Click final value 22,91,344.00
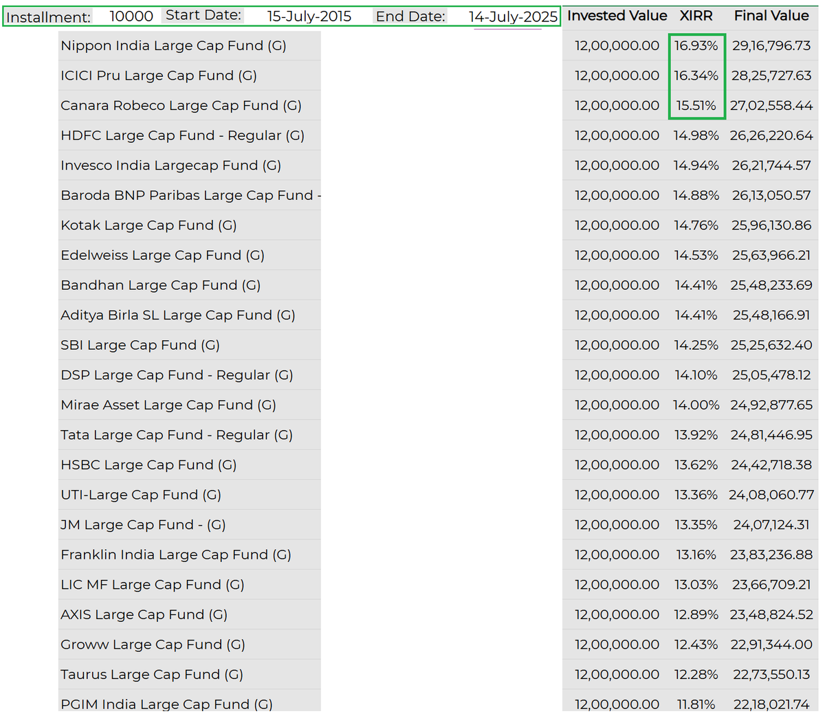Screen dimensions: 825x716 (771, 645)
